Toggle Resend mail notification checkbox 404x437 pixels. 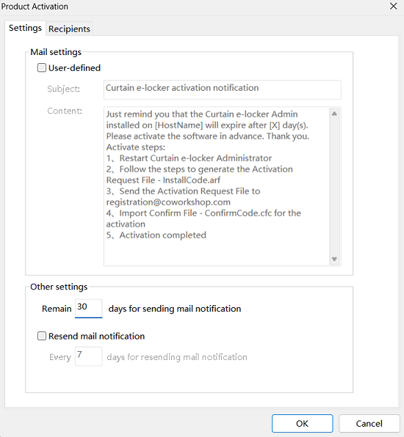click(x=41, y=336)
